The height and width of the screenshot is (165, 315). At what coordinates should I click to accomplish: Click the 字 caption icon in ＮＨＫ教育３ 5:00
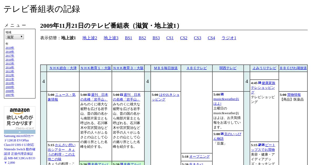(x=122, y=95)
